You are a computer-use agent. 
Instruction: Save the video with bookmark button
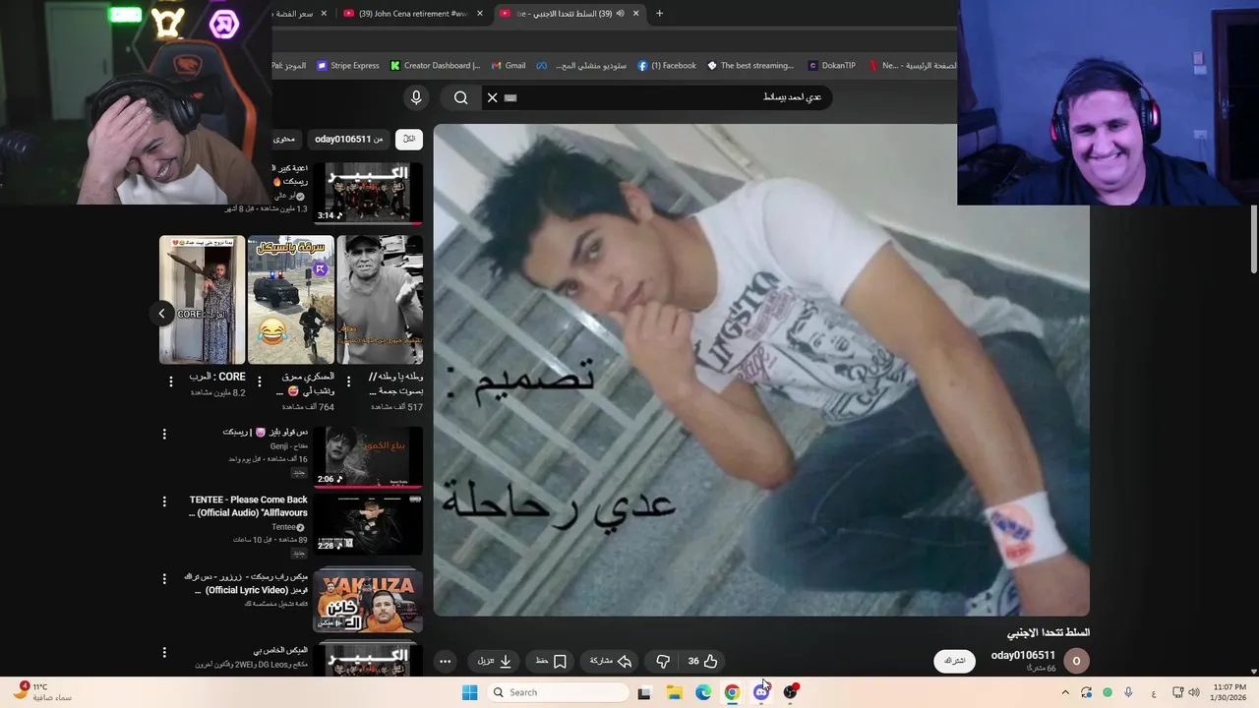click(551, 661)
